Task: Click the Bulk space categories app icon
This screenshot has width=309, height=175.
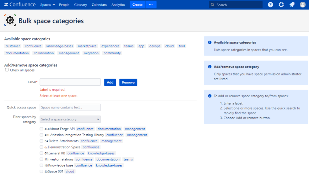Action: (x=10, y=21)
